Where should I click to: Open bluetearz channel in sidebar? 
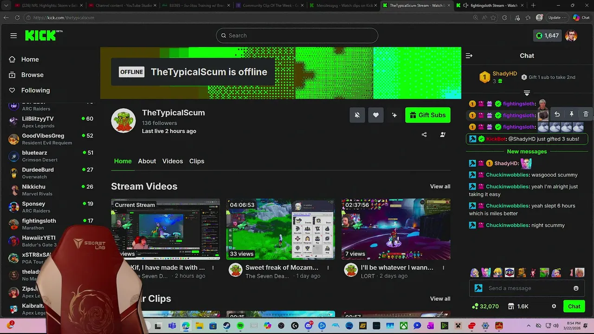[x=50, y=156]
